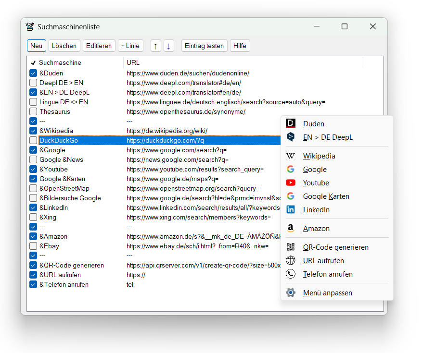Image resolution: width=422 pixels, height=353 pixels.
Task: Uncheck the &Telefon anrufen checkbox
Action: (x=33, y=284)
